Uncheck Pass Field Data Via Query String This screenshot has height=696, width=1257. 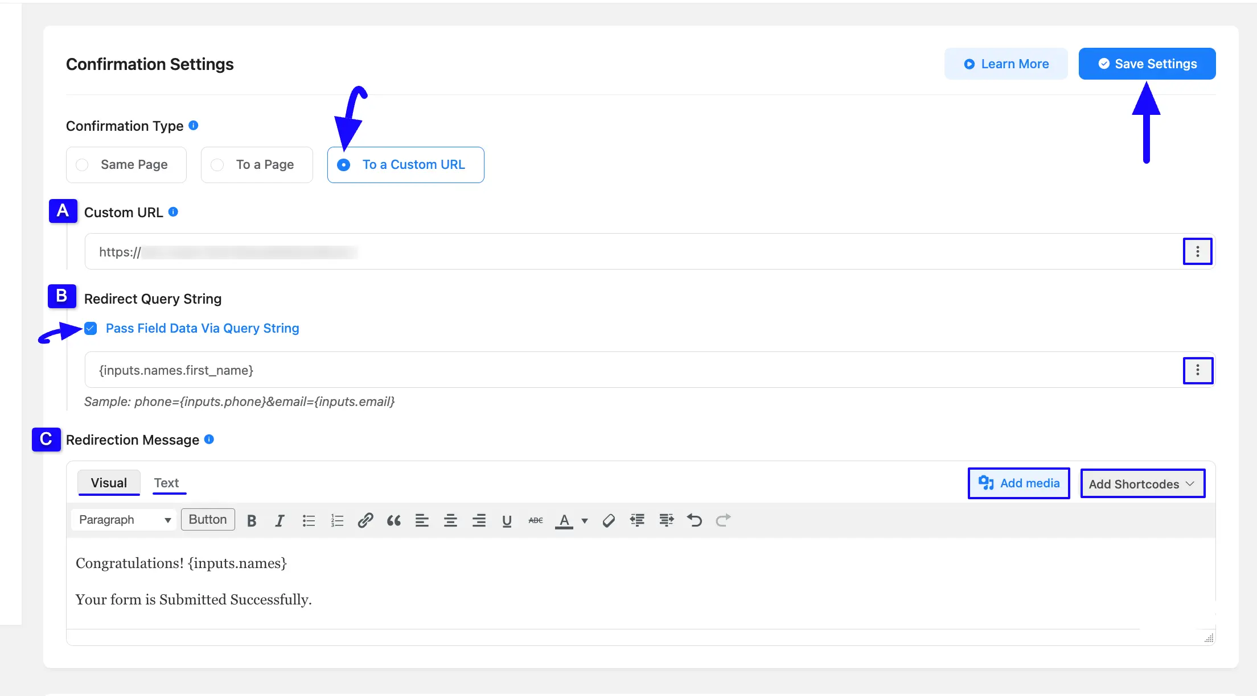[x=91, y=328]
